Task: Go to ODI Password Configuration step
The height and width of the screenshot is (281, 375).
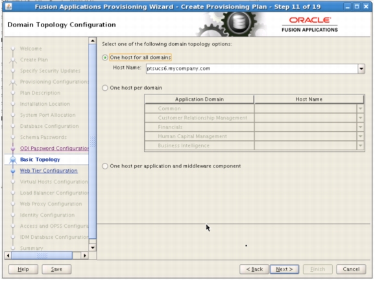Action: tap(54, 149)
